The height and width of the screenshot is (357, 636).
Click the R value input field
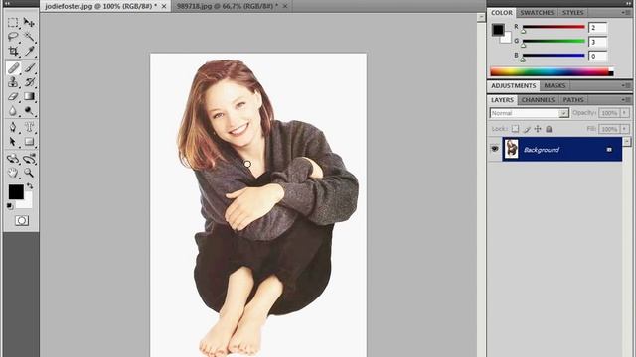(598, 28)
